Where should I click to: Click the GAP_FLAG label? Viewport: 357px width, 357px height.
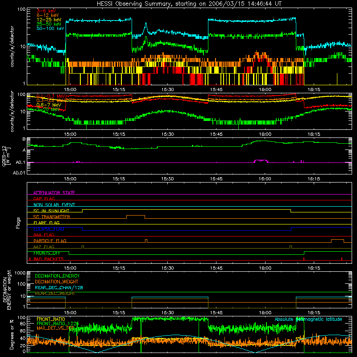click(x=44, y=199)
